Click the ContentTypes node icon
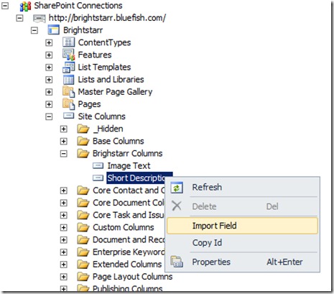 (x=68, y=42)
